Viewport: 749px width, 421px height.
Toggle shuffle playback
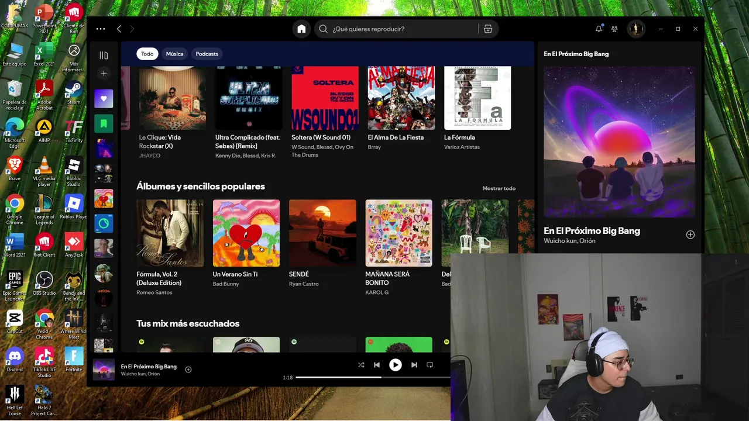(x=361, y=365)
